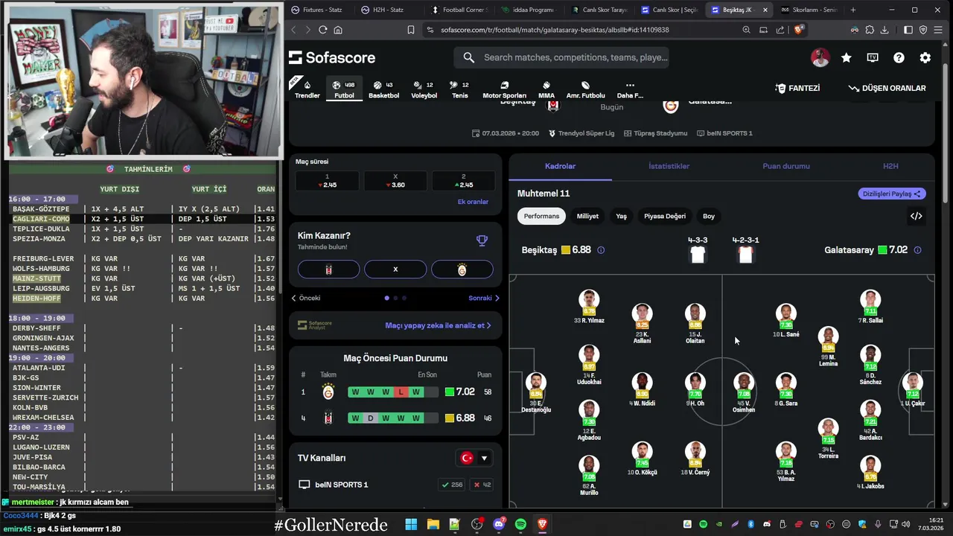Open the Voleybol category
The image size is (953, 536).
(x=424, y=89)
